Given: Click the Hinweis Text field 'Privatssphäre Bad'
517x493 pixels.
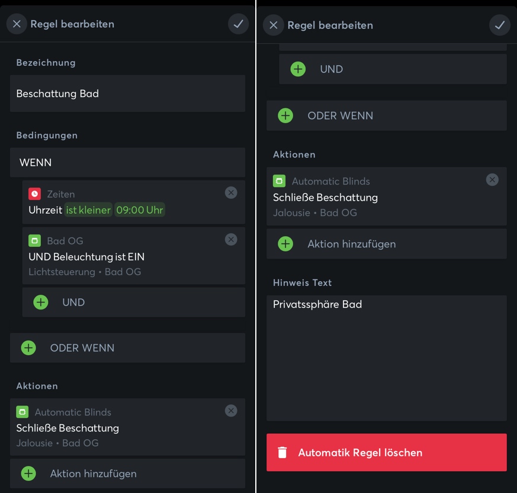Looking at the screenshot, I should 386,357.
